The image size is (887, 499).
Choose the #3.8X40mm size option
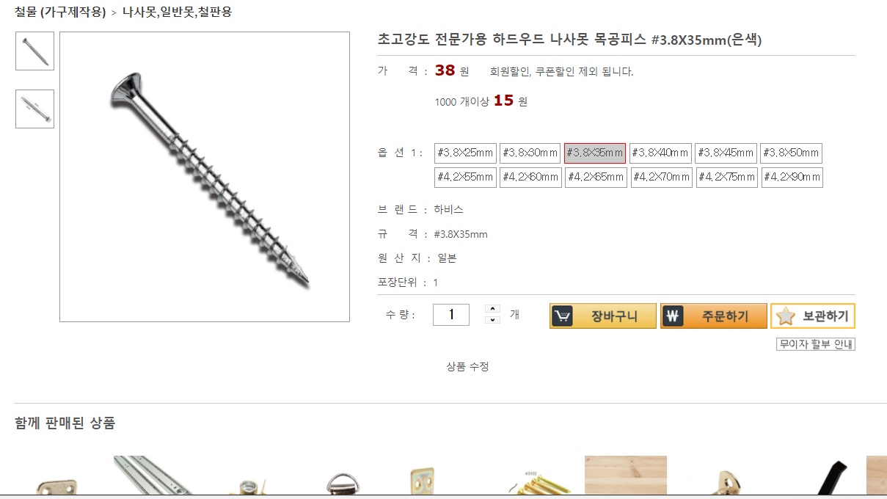tap(660, 153)
